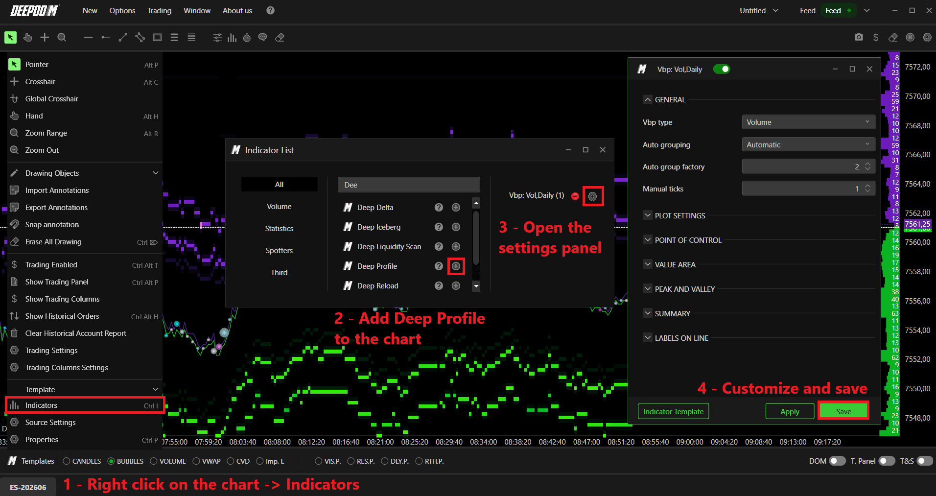Click the speech bubble annotation icon
Screen dimensions: 936x496
[x=263, y=38]
